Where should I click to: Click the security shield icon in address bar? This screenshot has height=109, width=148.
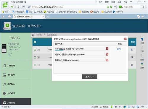29,7
